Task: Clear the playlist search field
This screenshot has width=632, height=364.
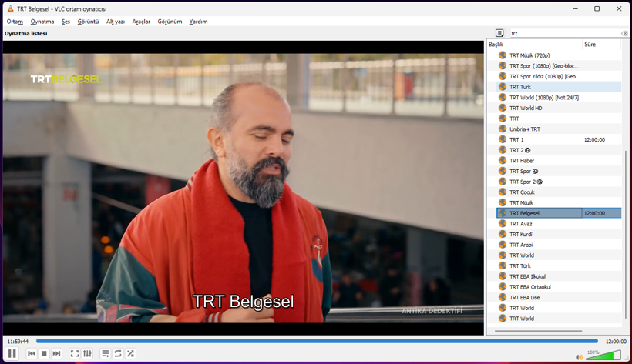Action: point(624,33)
